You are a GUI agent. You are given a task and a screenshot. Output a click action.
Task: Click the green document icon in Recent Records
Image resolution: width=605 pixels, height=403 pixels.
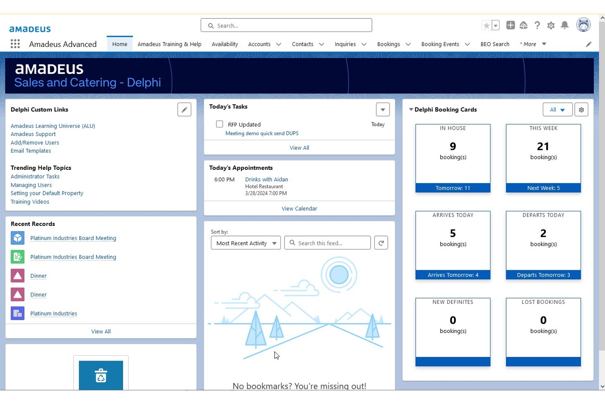click(18, 257)
